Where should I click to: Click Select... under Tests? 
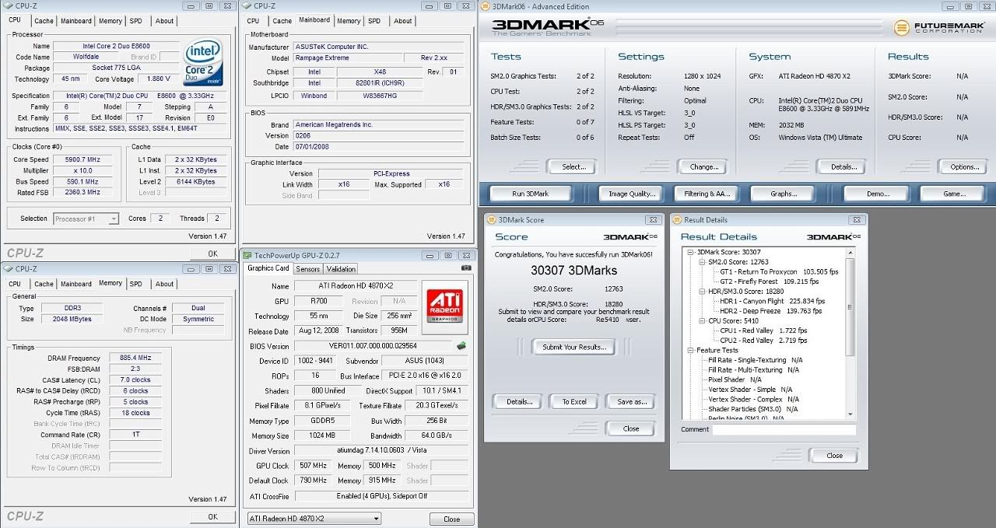(x=573, y=166)
